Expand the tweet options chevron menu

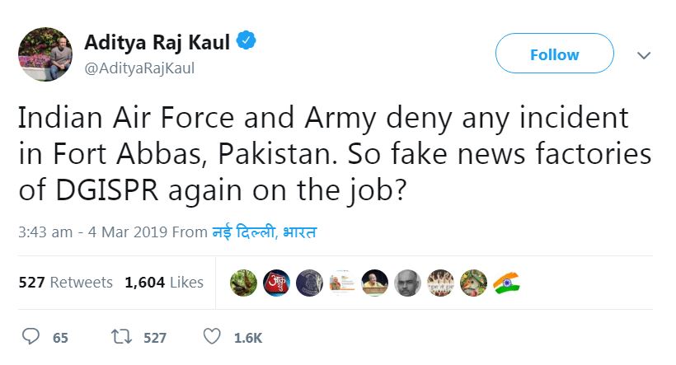click(x=644, y=55)
